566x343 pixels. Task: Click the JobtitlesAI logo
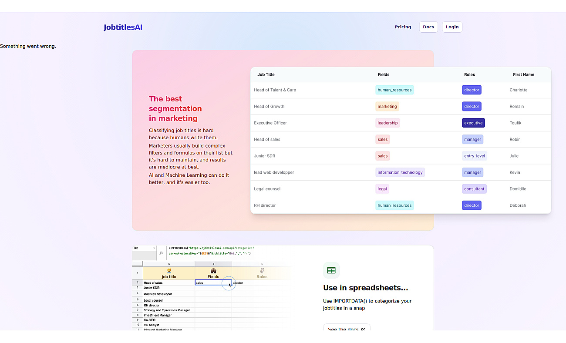[123, 27]
